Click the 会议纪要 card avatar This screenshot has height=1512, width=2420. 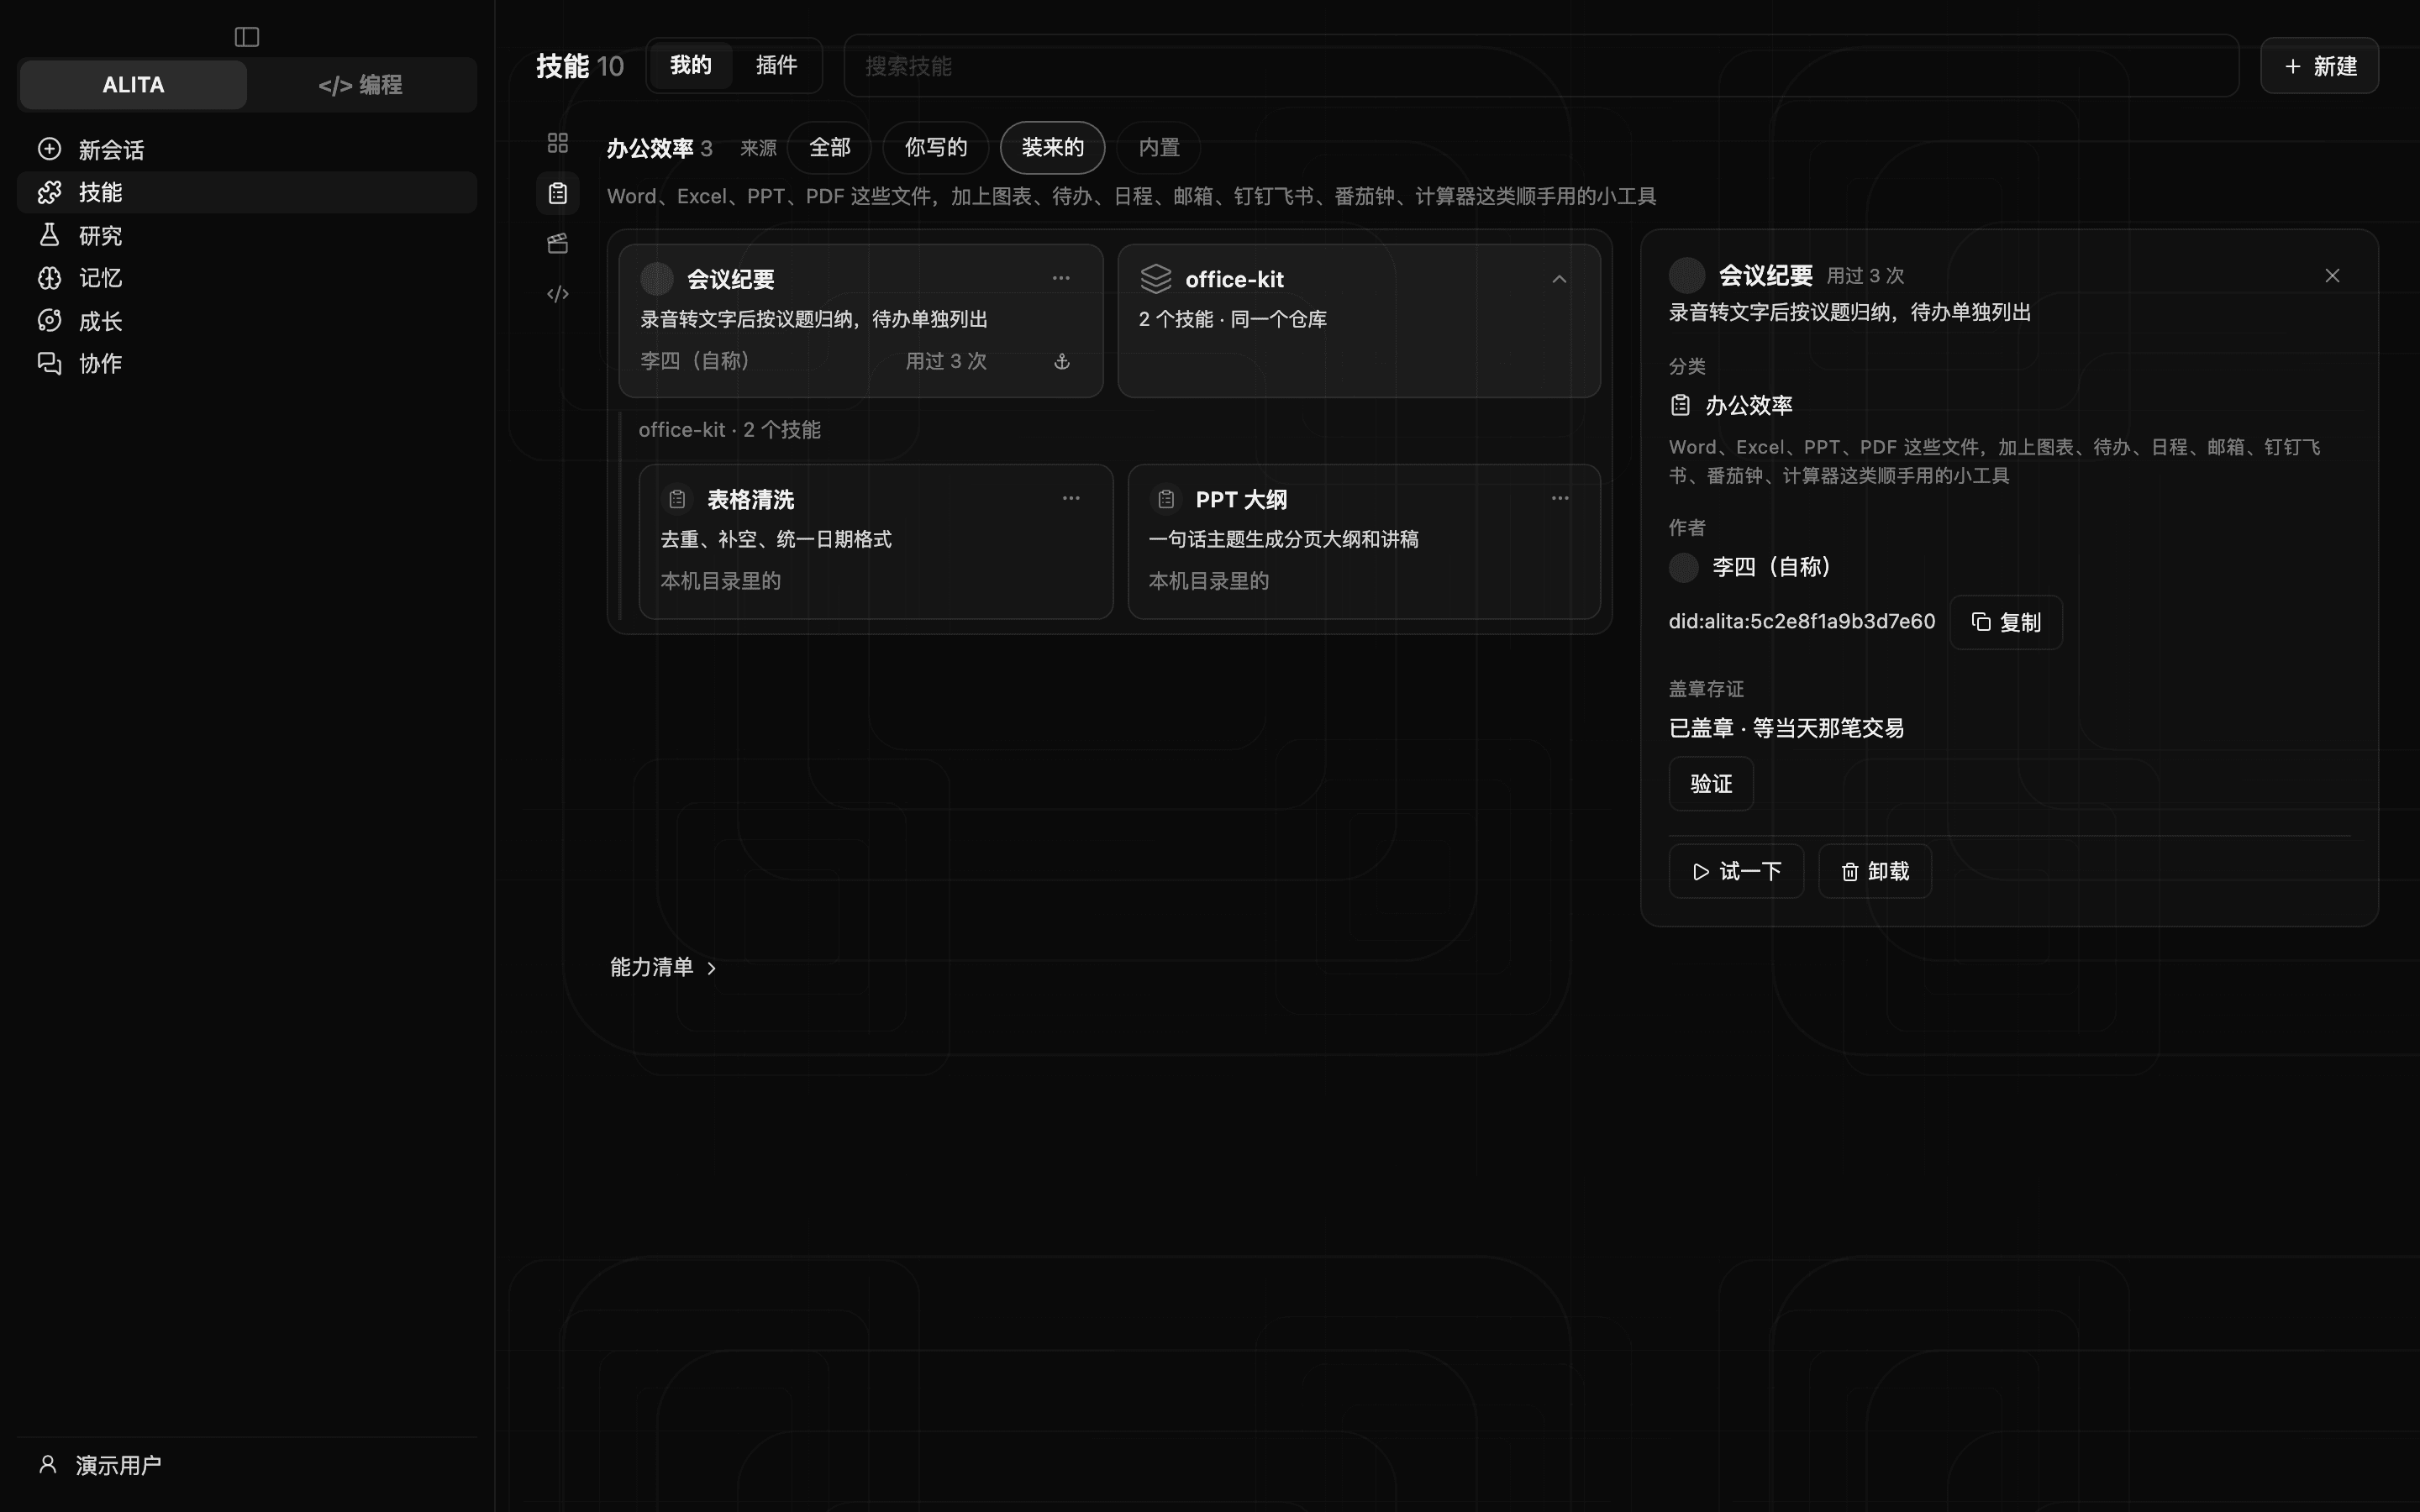tap(657, 279)
